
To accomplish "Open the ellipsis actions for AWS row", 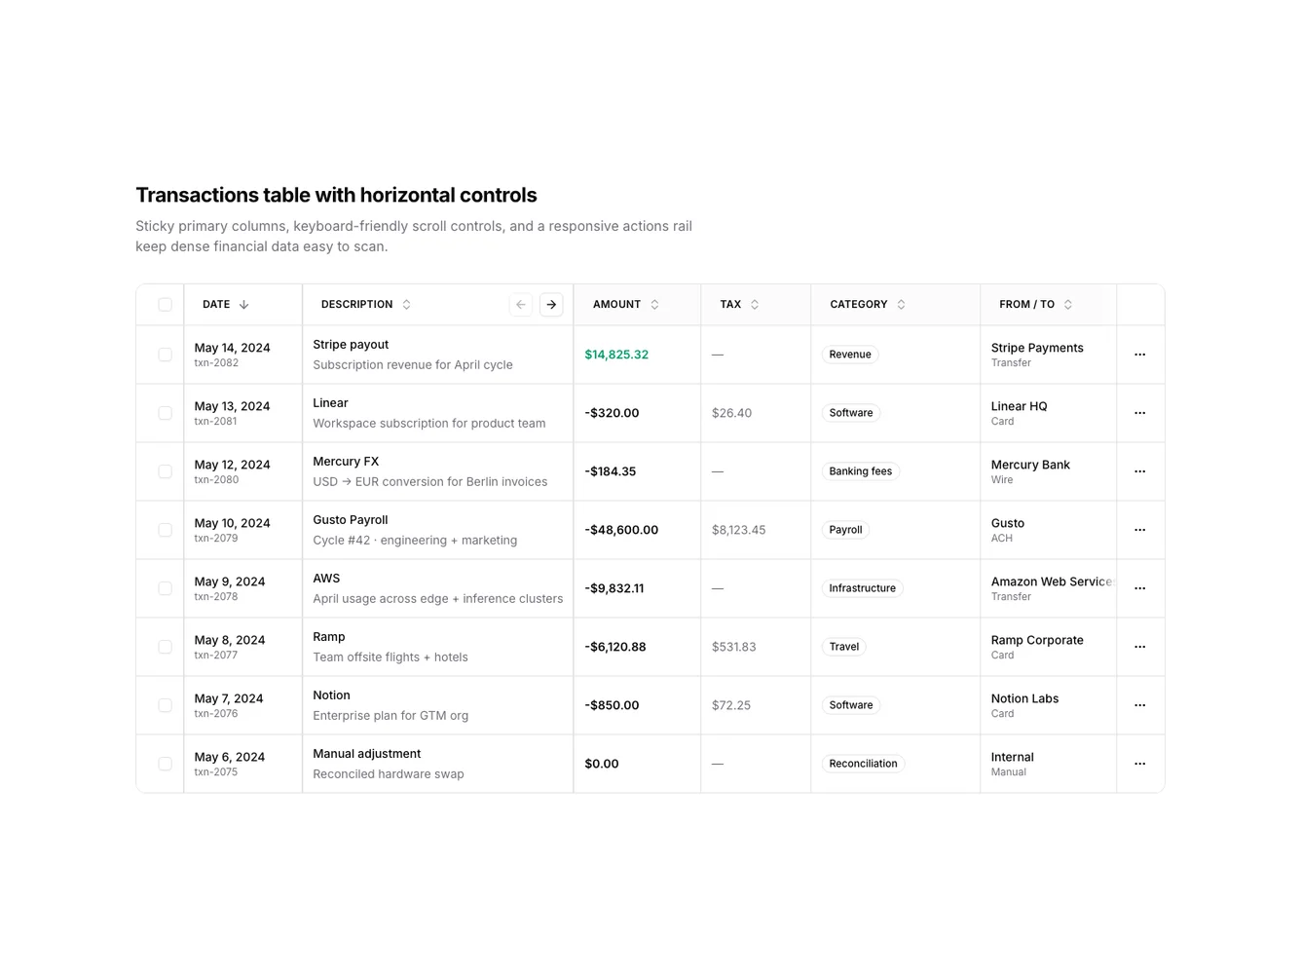I will point(1139,587).
